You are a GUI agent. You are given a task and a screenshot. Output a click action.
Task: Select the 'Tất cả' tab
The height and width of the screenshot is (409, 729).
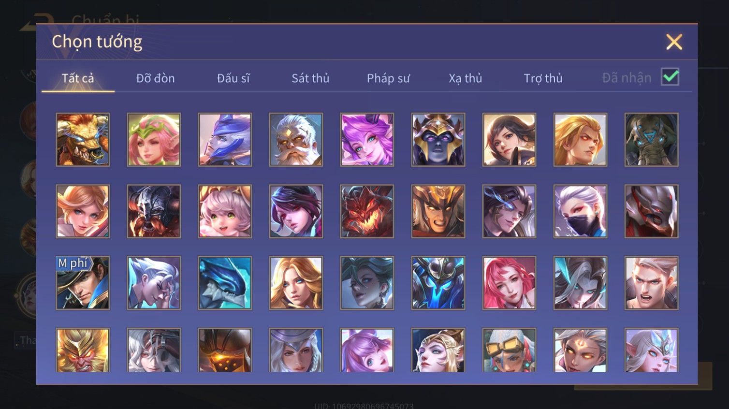tap(78, 78)
